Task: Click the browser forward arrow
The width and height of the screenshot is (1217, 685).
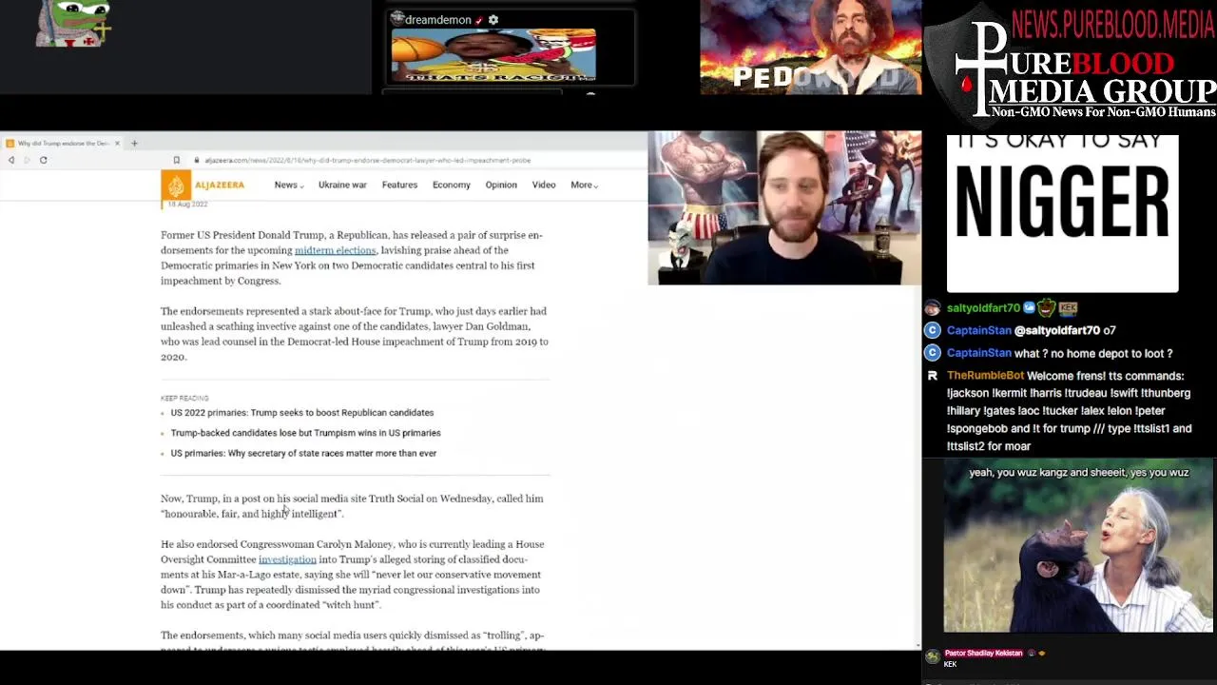Action: 27,160
